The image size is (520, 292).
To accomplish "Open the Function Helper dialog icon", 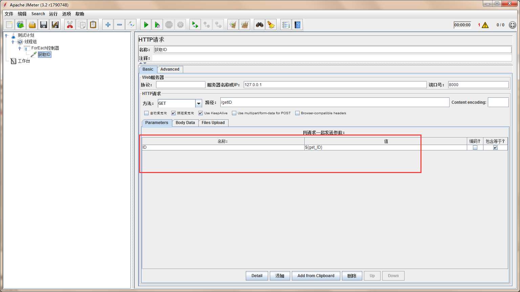I will click(x=286, y=25).
